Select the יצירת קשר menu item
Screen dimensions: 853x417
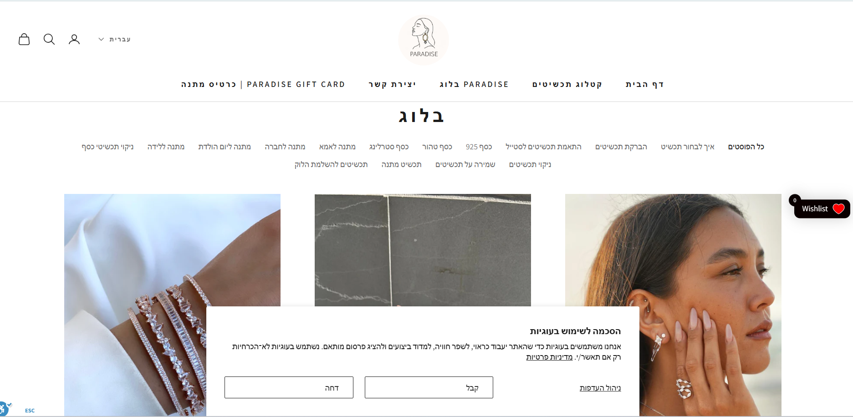click(x=392, y=84)
